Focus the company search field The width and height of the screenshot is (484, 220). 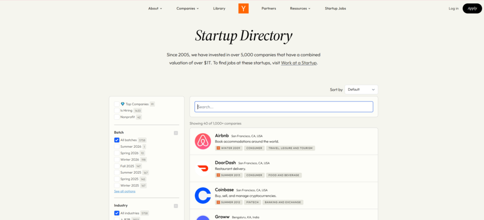[284, 107]
